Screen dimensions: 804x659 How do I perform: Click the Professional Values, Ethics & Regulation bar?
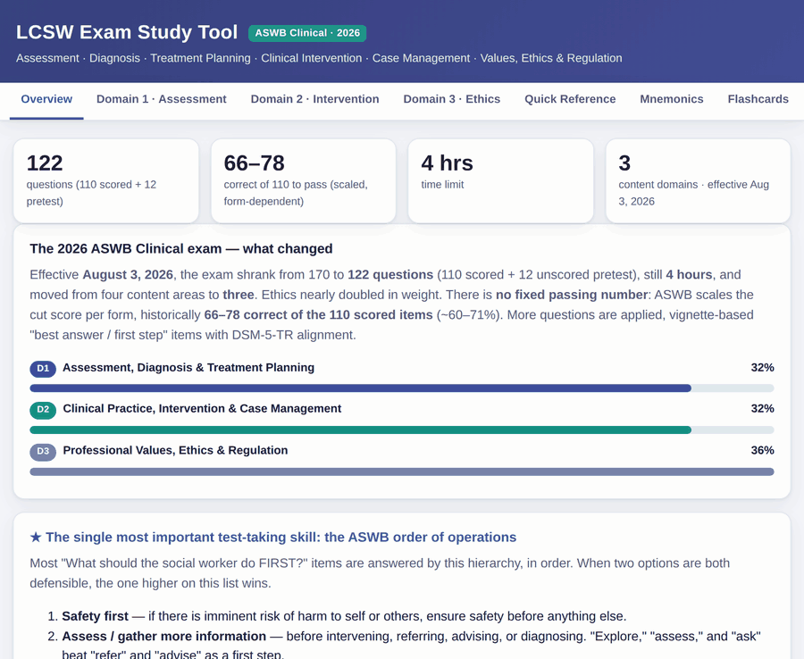click(x=402, y=471)
